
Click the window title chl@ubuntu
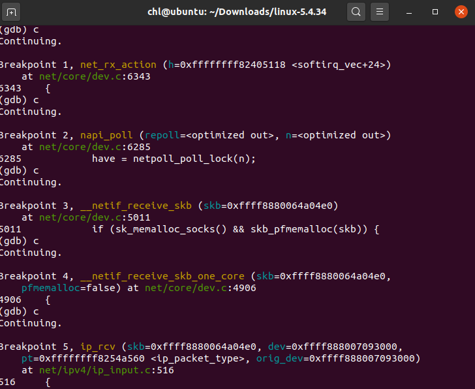[237, 12]
